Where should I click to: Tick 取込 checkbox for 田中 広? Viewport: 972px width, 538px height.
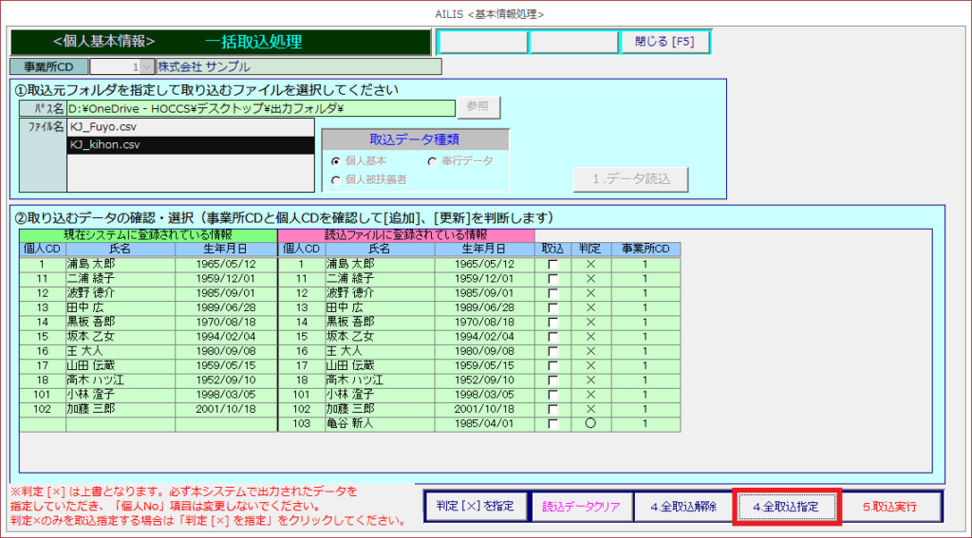point(552,307)
